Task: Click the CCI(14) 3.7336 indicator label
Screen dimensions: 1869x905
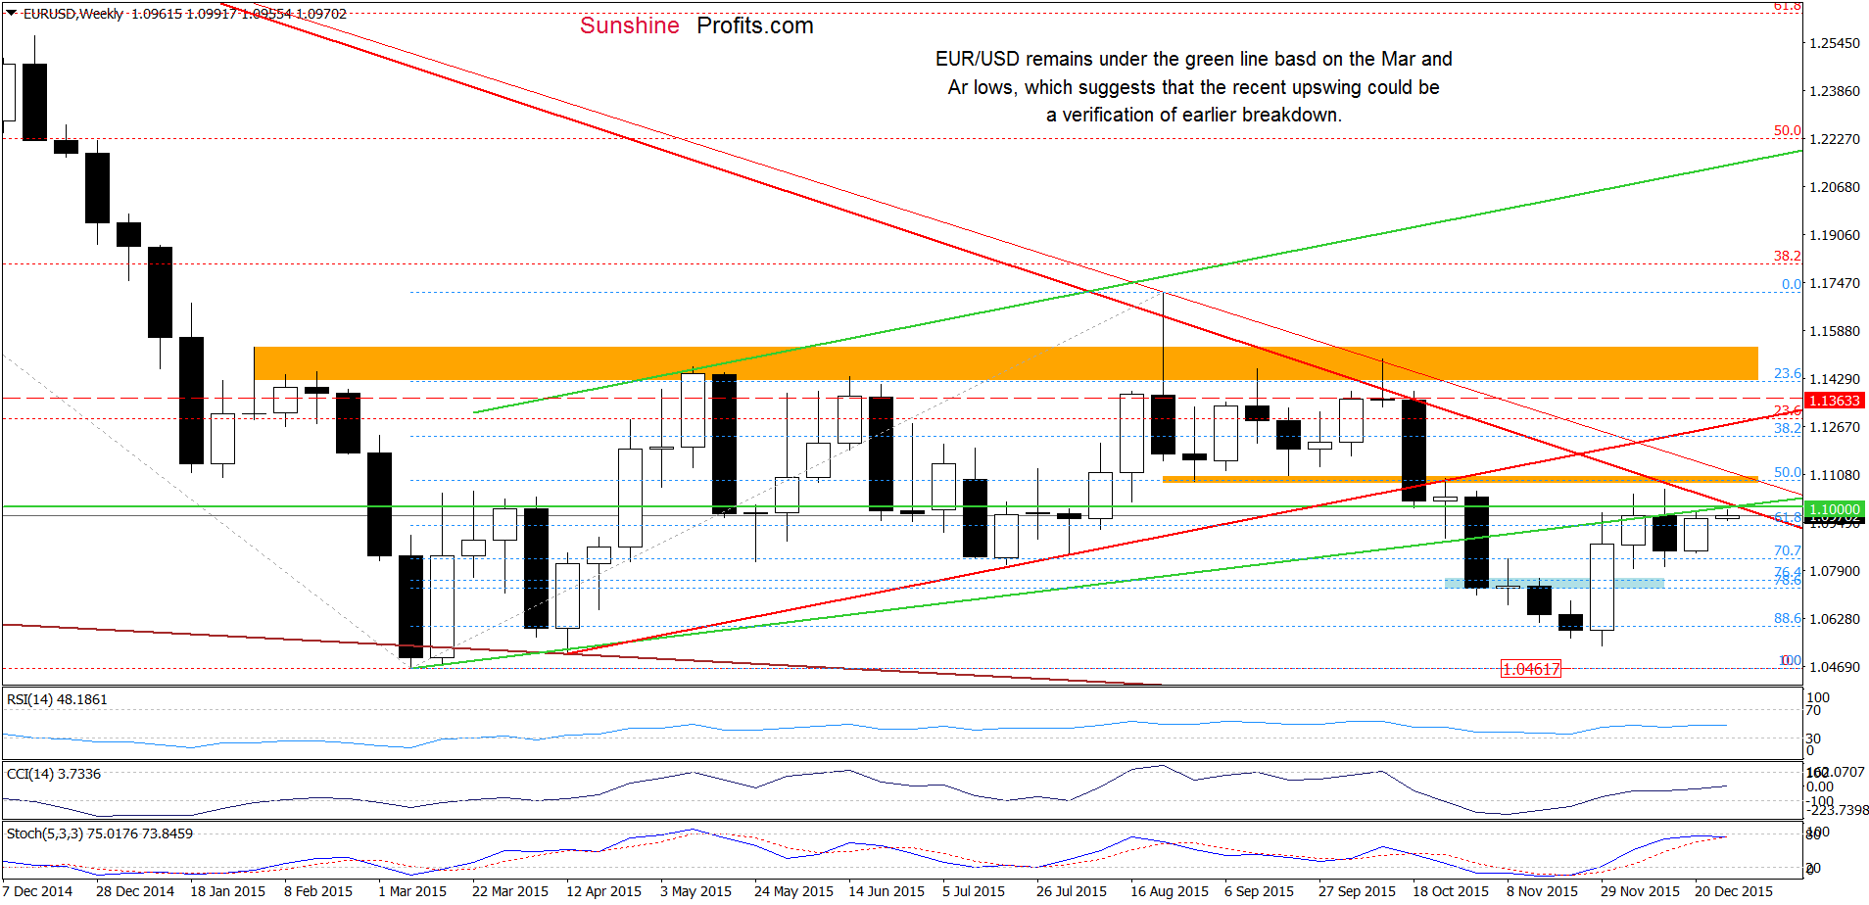Action: coord(54,774)
